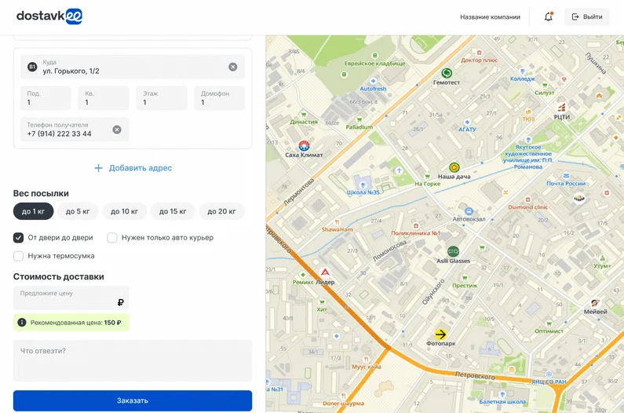Select weight до 1 кг
624x413 pixels.
(x=34, y=211)
